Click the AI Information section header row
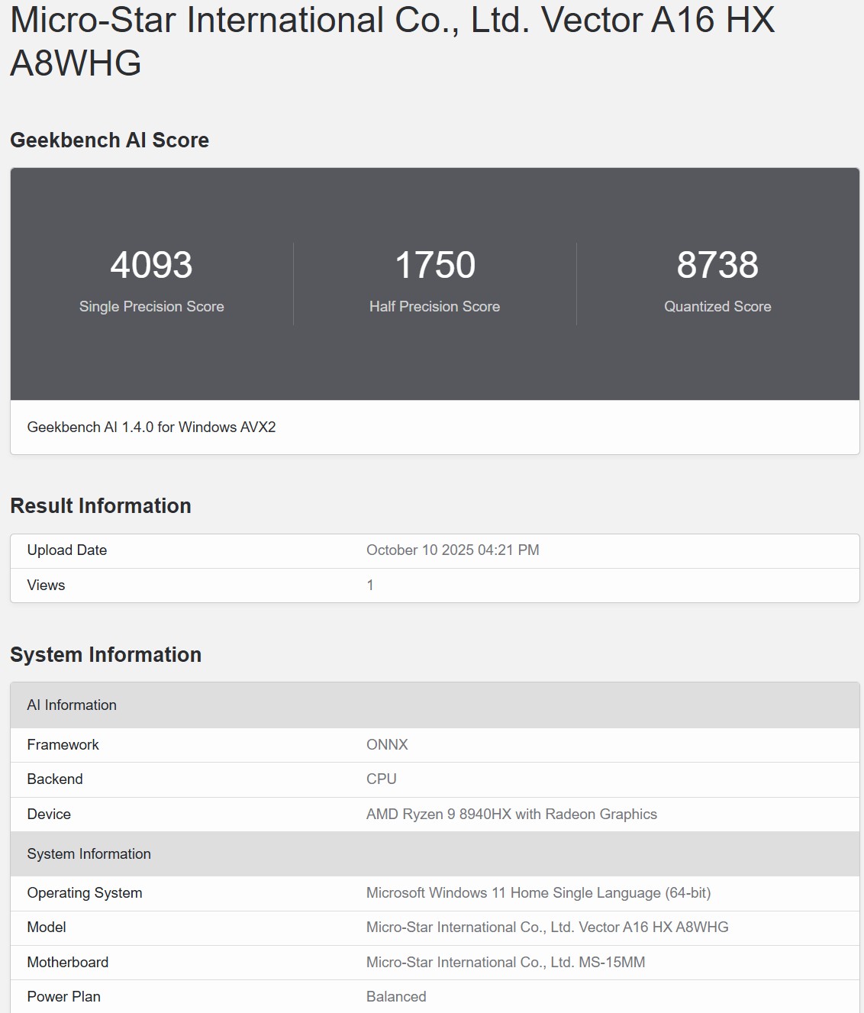 (72, 705)
